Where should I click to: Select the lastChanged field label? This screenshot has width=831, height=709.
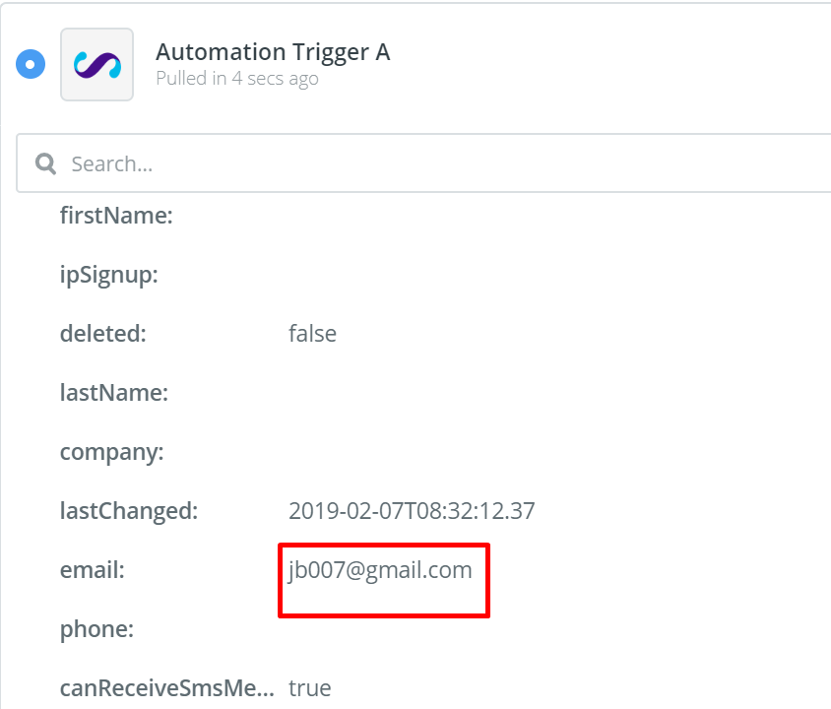[129, 511]
